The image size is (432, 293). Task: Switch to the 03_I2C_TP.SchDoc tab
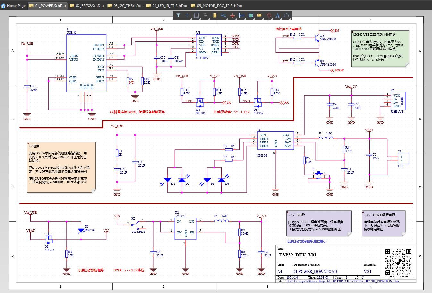pyautogui.click(x=125, y=5)
